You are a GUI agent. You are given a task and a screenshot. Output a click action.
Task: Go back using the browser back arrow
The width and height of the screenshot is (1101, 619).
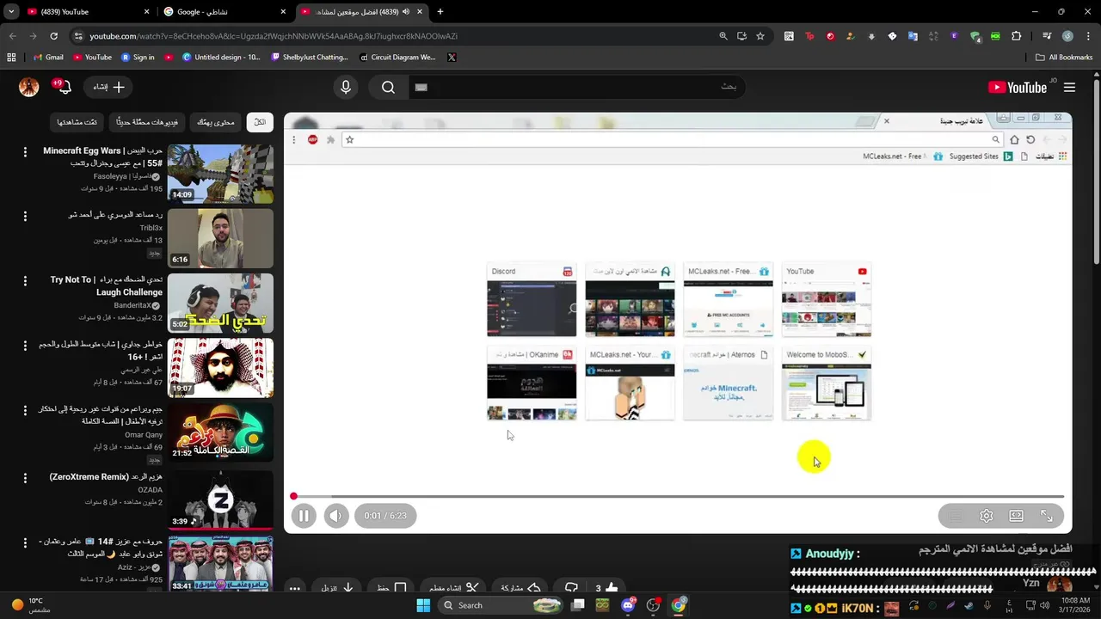tap(13, 36)
